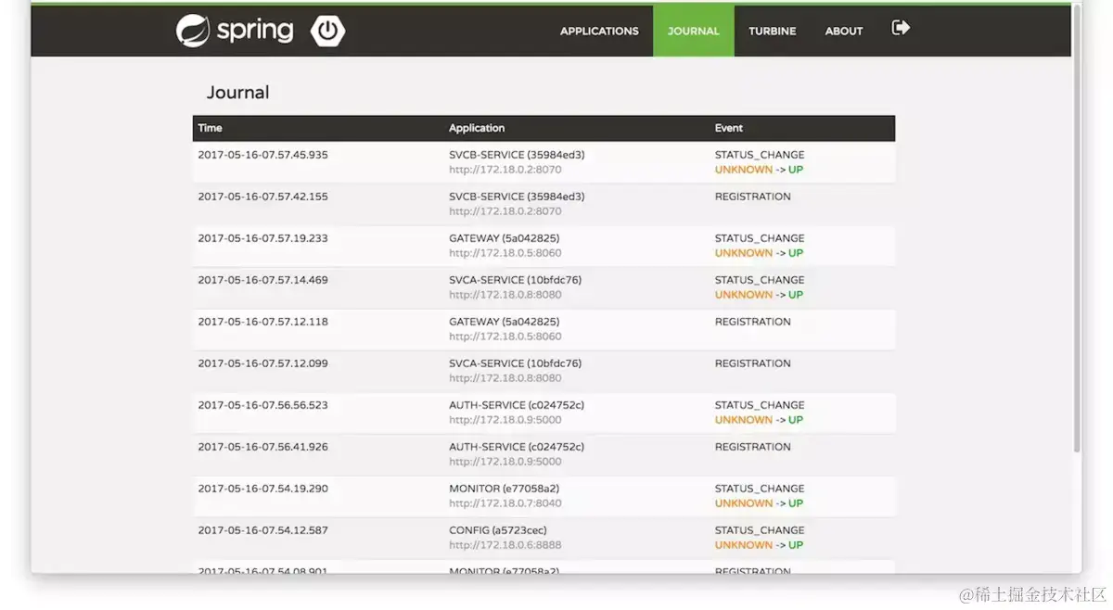Viewport: 1113px width, 610px height.
Task: Click the Application column header
Action: pyautogui.click(x=477, y=128)
